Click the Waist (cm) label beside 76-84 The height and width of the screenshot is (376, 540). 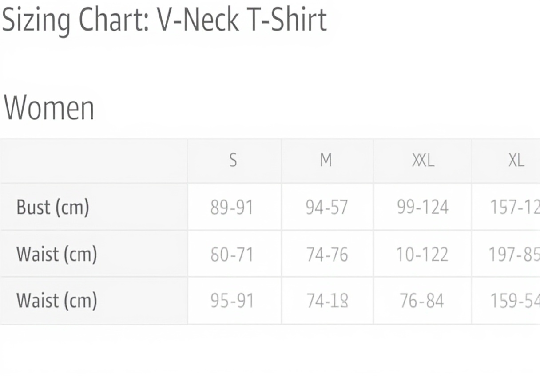(x=57, y=301)
